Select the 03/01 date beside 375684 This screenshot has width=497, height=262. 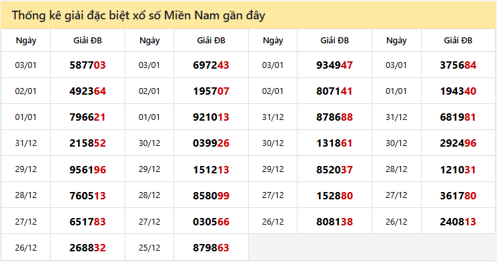(x=396, y=65)
